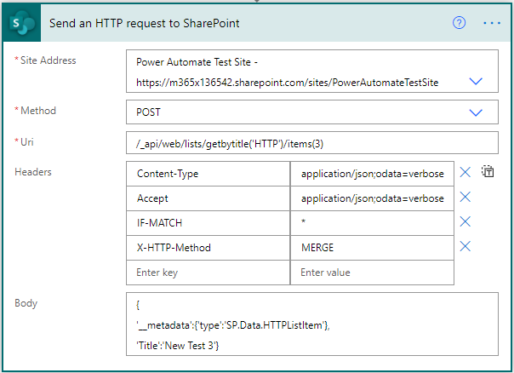
Task: Delete the Accept header row
Action: tap(465, 198)
